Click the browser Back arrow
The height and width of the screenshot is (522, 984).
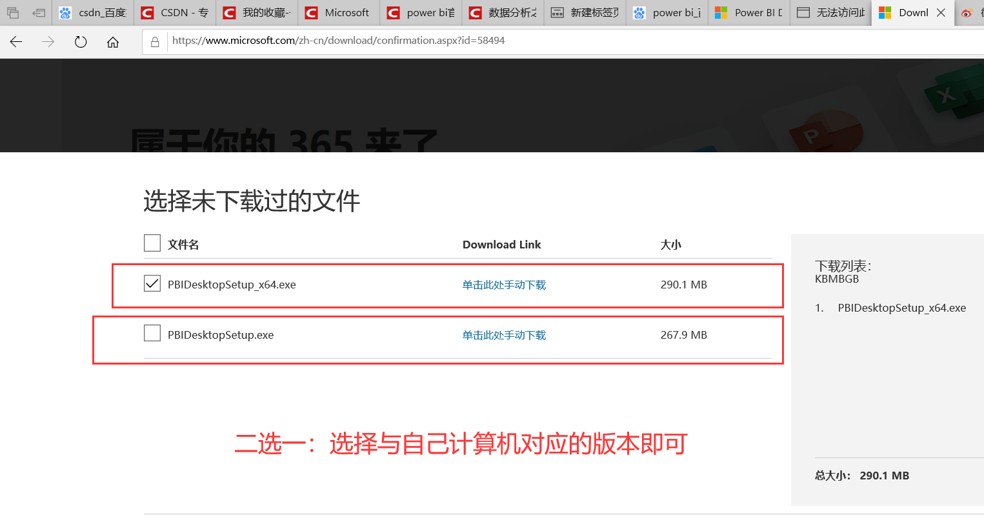pos(16,42)
